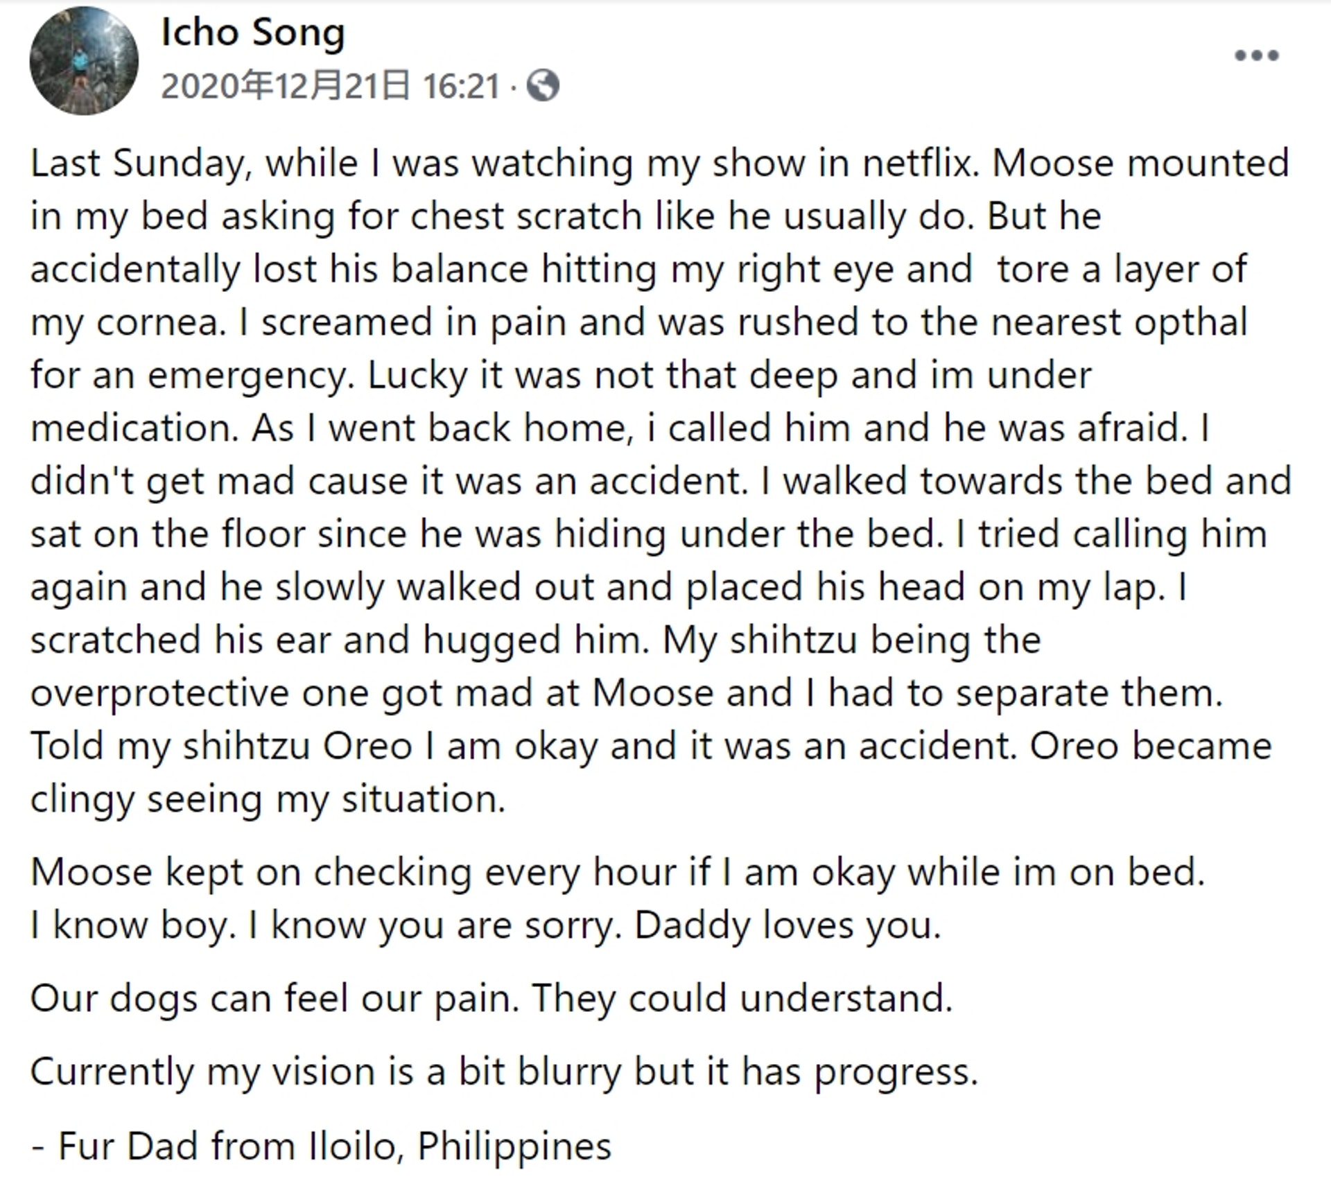Viewport: 1331px width, 1186px height.
Task: Click the globe public audience icon
Action: pyautogui.click(x=543, y=86)
